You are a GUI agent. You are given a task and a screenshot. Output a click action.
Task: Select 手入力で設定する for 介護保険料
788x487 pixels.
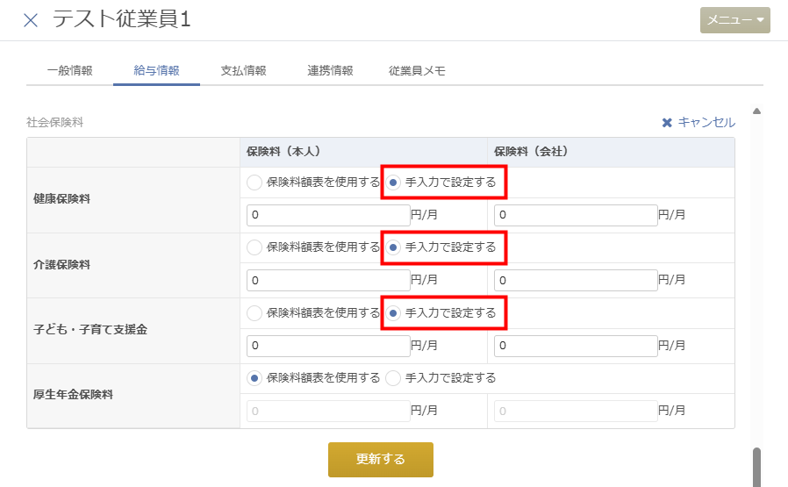click(x=394, y=247)
